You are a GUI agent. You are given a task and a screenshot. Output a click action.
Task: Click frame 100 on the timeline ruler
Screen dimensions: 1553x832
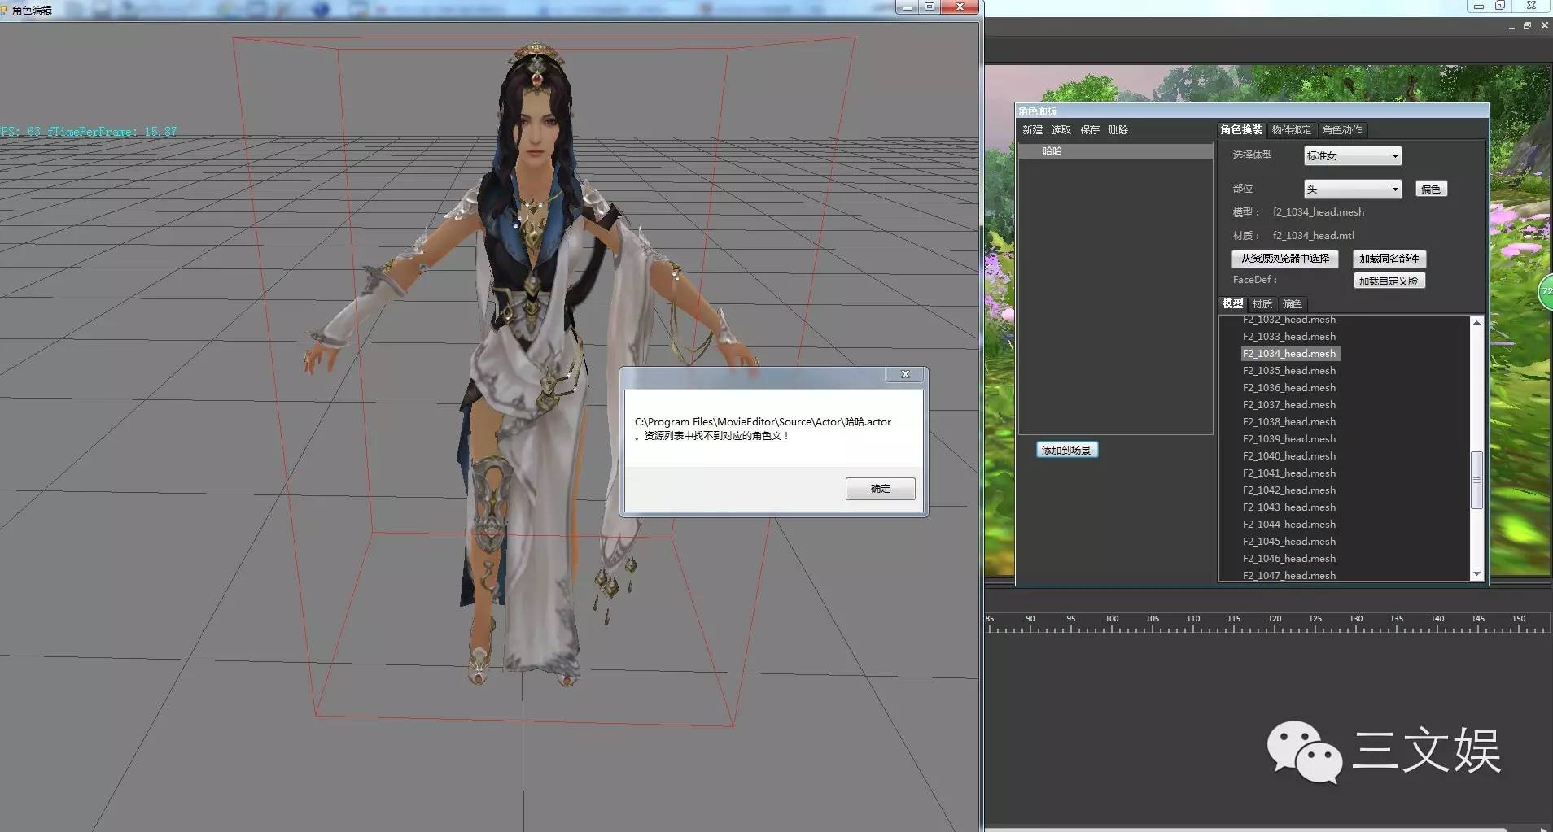(1112, 620)
